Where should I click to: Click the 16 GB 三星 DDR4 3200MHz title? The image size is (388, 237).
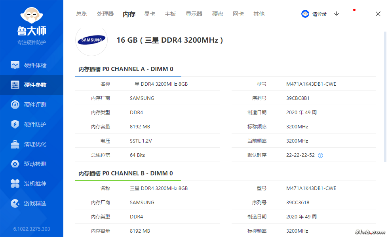170,40
